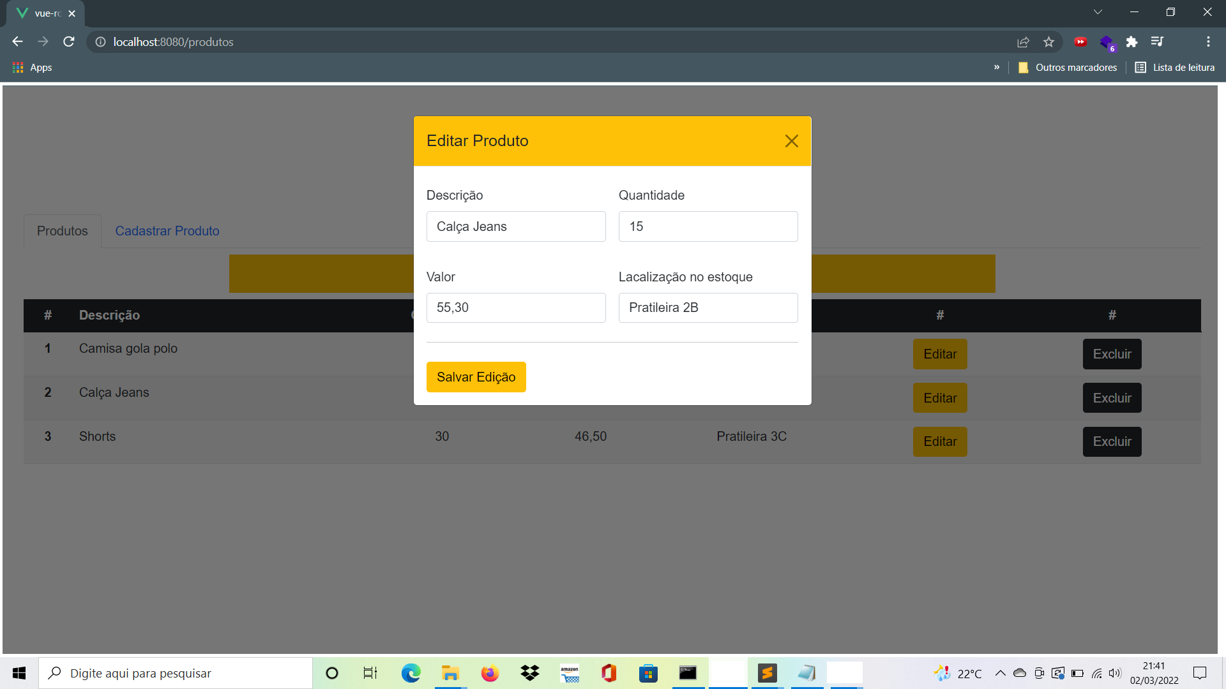Open the browser extensions puzzle icon

pyautogui.click(x=1132, y=41)
